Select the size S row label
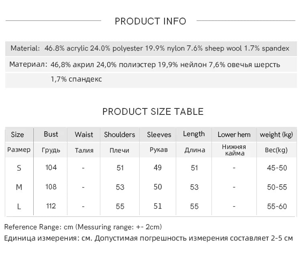Image resolution: width=301 pixels, height=253 pixels. click(x=19, y=168)
